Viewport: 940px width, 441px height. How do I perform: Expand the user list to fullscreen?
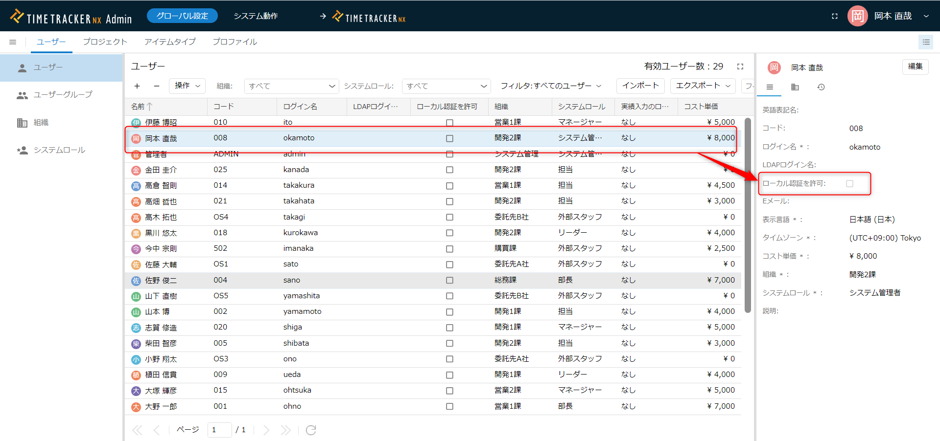click(740, 66)
